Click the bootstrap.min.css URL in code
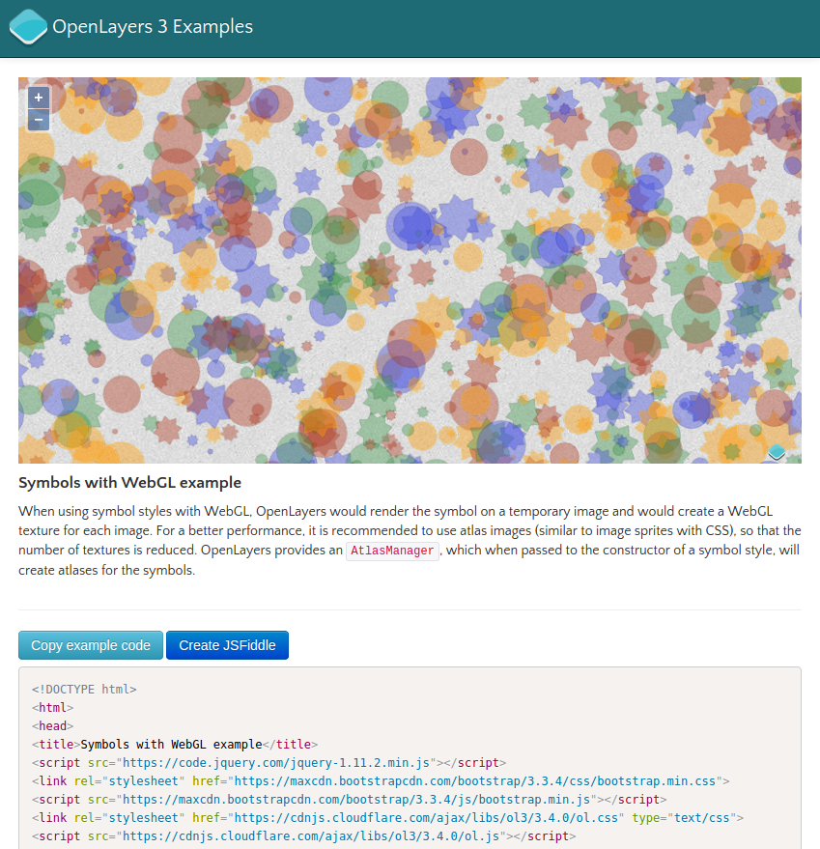Viewport: 820px width, 849px height. [x=475, y=781]
